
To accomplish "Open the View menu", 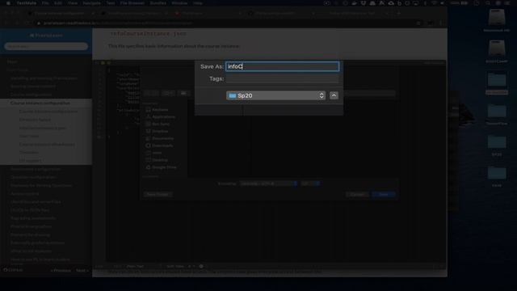I will pyautogui.click(x=72, y=3).
